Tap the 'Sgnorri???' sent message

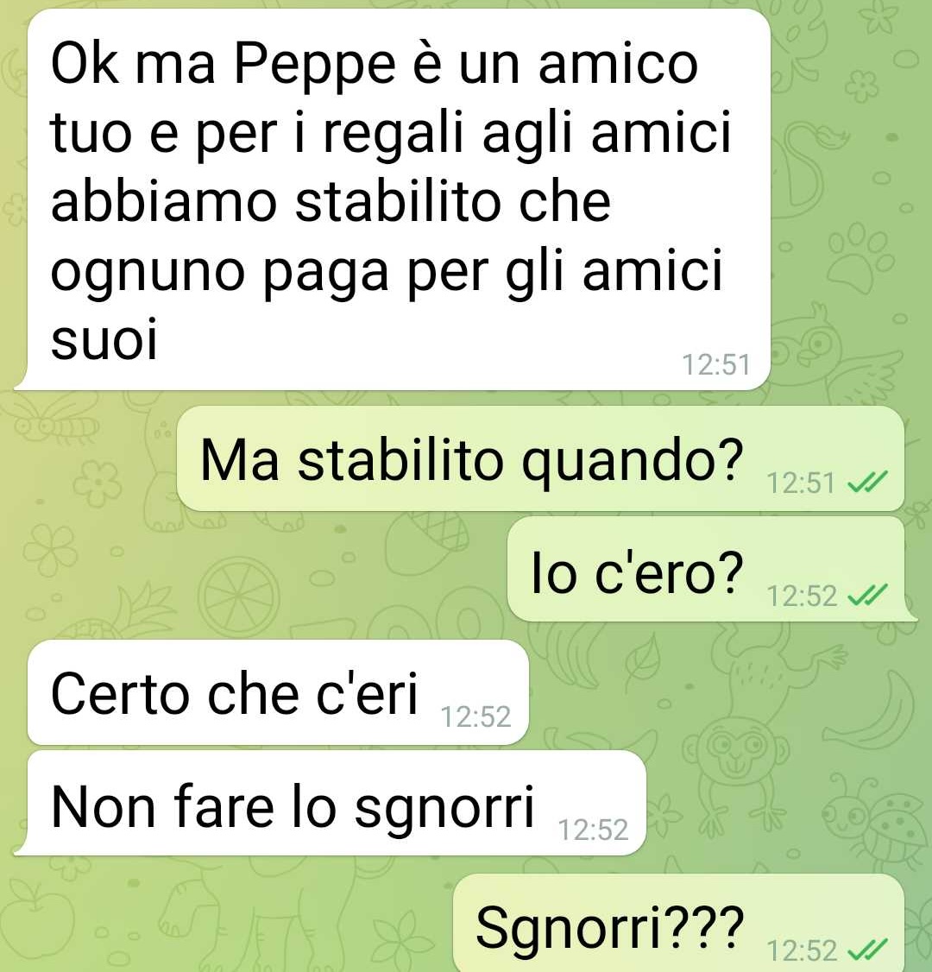[678, 923]
